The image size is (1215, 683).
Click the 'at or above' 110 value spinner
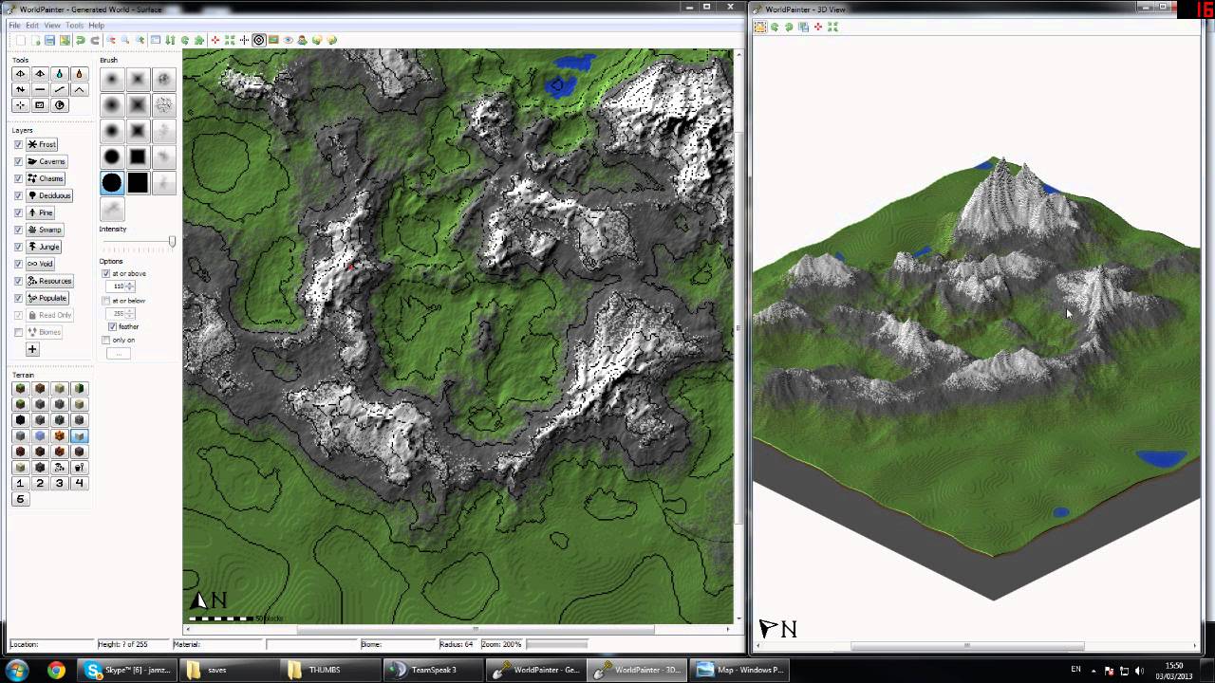click(121, 286)
